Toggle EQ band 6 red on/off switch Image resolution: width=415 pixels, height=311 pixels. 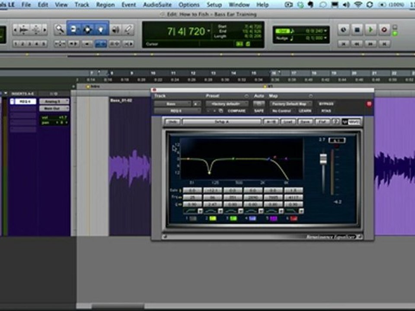pyautogui.click(x=294, y=219)
